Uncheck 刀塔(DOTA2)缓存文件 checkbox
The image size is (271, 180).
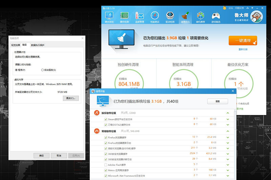pos(106,125)
